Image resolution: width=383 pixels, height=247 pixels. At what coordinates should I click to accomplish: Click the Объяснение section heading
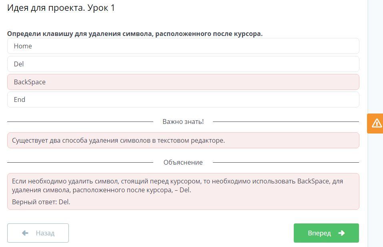click(x=183, y=162)
